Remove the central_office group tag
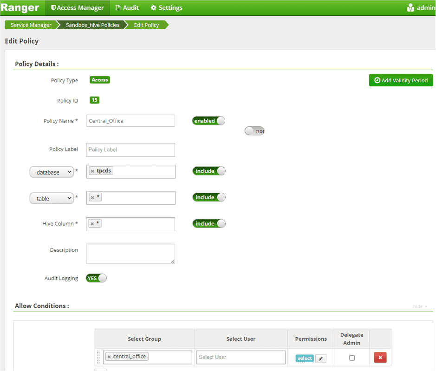This screenshot has width=436, height=371. tap(109, 357)
